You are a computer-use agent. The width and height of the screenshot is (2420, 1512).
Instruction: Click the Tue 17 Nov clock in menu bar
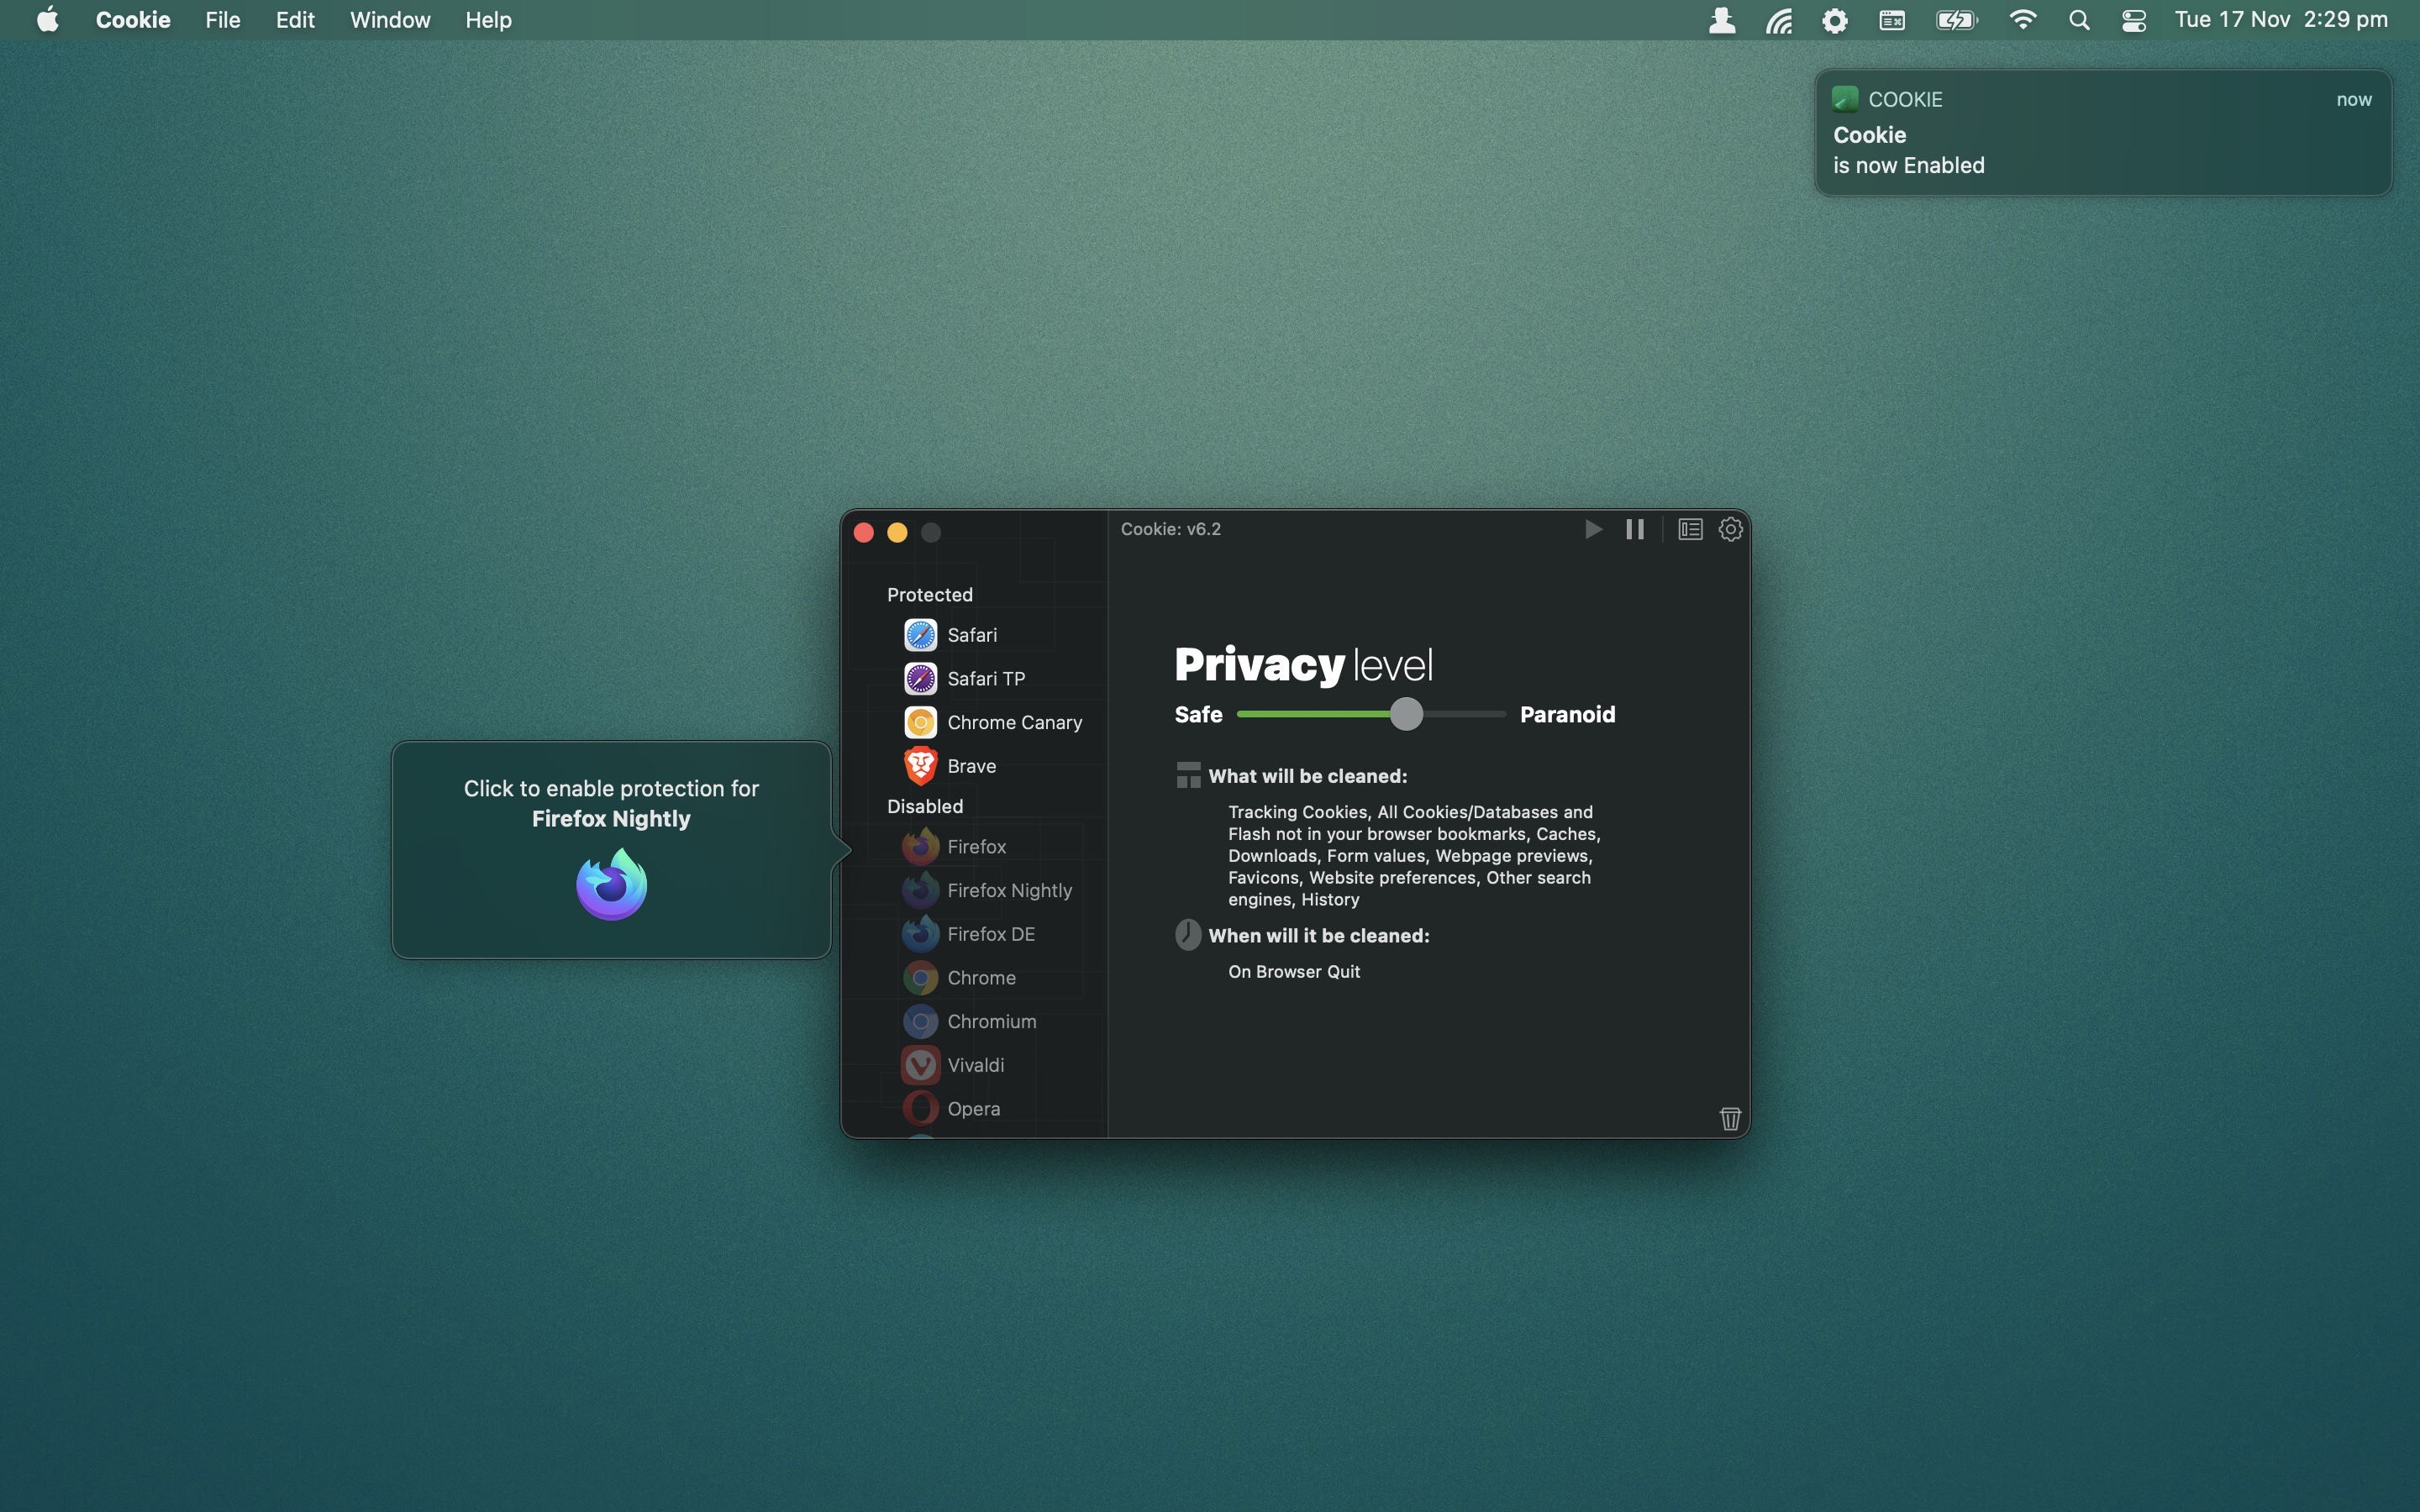[2281, 20]
